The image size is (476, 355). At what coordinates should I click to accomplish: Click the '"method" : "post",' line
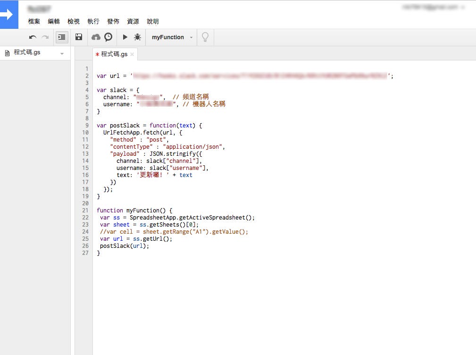pyautogui.click(x=139, y=140)
